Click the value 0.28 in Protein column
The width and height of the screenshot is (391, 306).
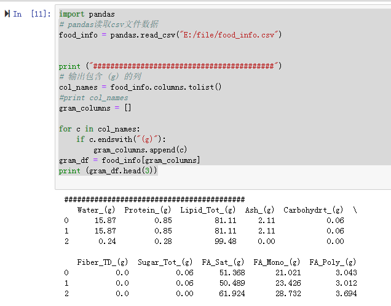(163, 241)
